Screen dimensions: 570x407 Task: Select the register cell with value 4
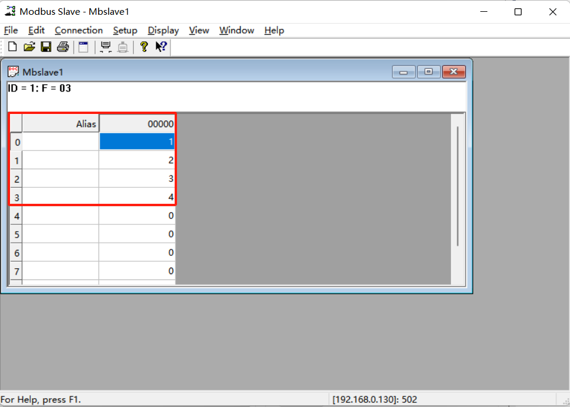point(137,197)
